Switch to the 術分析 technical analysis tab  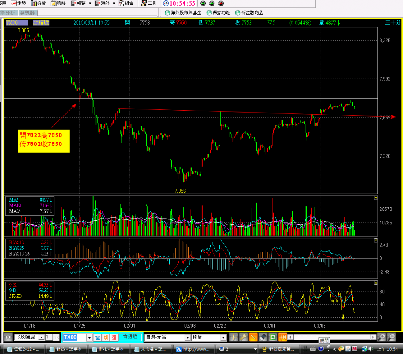tap(8, 13)
